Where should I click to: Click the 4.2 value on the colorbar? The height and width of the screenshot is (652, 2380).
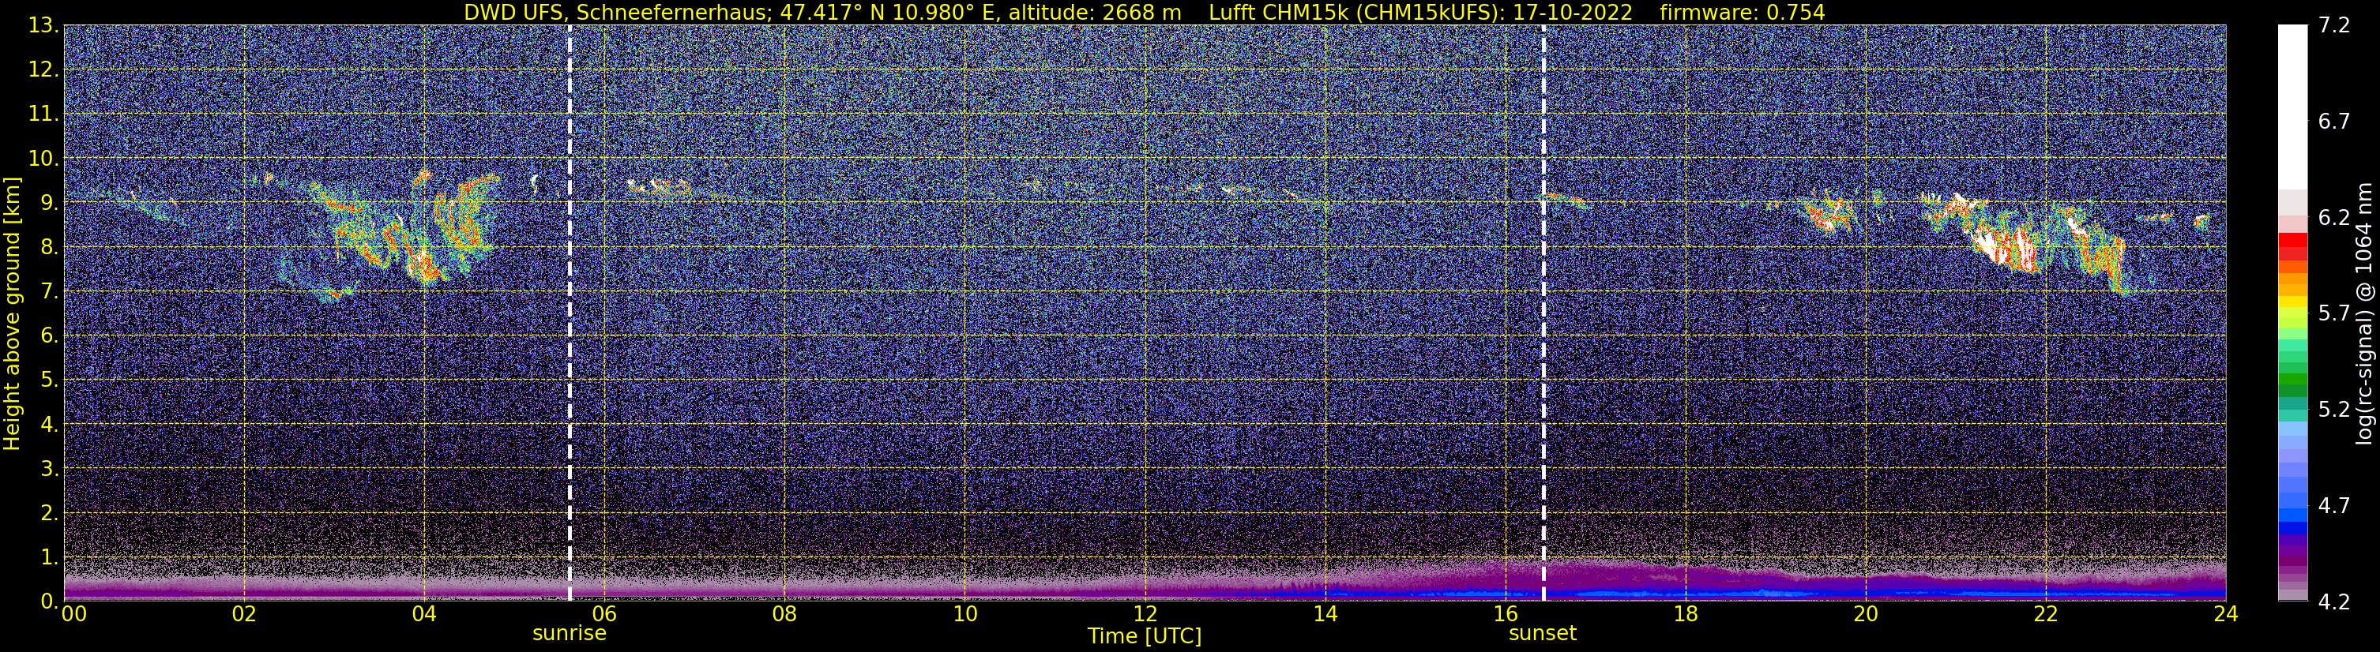coord(2334,602)
